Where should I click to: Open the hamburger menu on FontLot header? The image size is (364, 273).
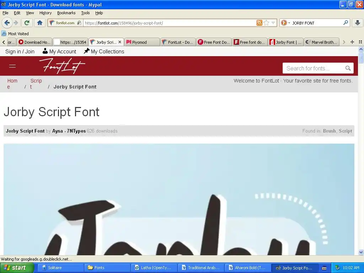12,66
